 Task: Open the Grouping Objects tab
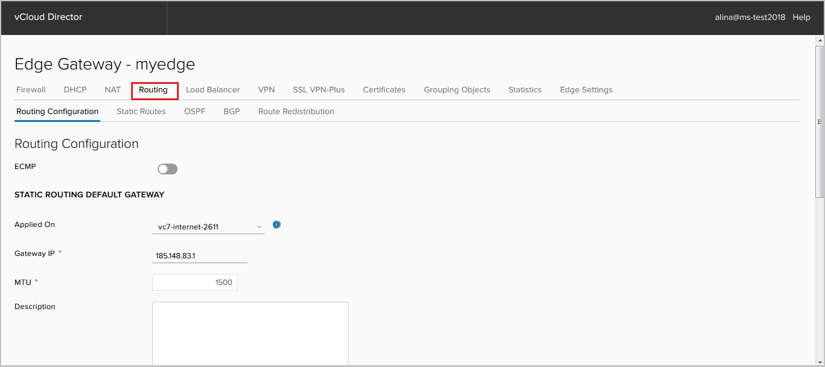(x=457, y=90)
